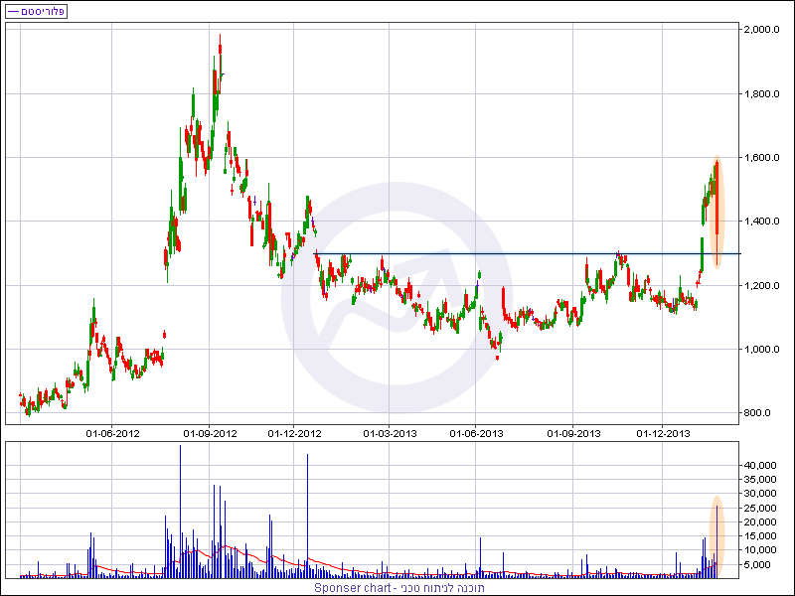
Task: Click the 10,000 volume axis label
Action: 760,550
